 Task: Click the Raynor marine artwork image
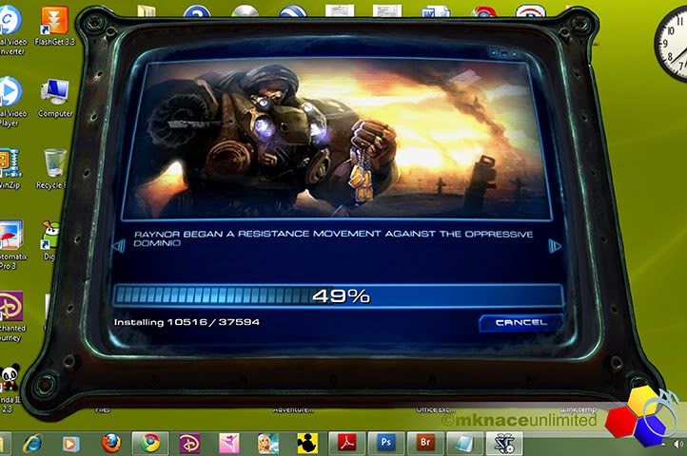[337, 140]
